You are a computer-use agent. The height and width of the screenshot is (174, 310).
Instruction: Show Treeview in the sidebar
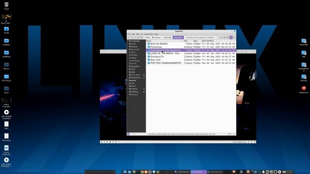tap(131, 134)
